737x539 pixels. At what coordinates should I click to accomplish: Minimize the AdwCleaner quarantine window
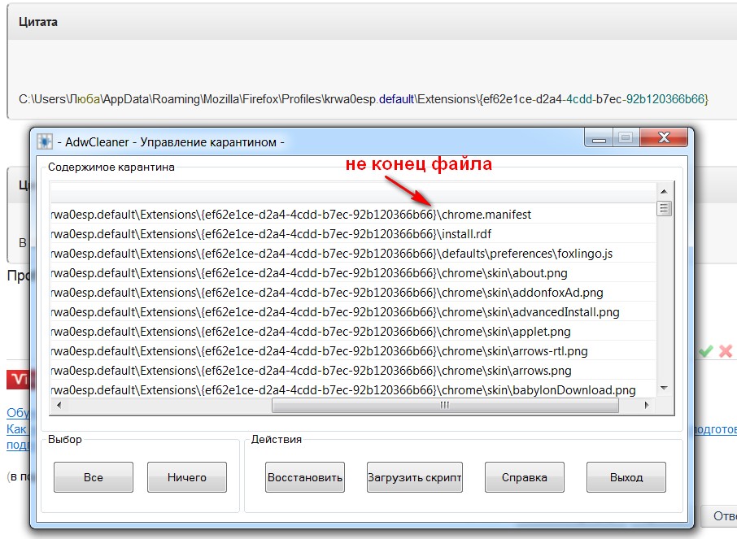tap(600, 138)
